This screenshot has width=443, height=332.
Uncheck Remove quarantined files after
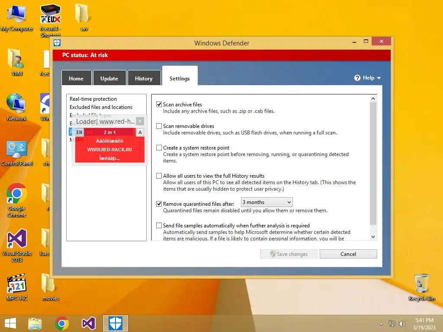(x=159, y=204)
